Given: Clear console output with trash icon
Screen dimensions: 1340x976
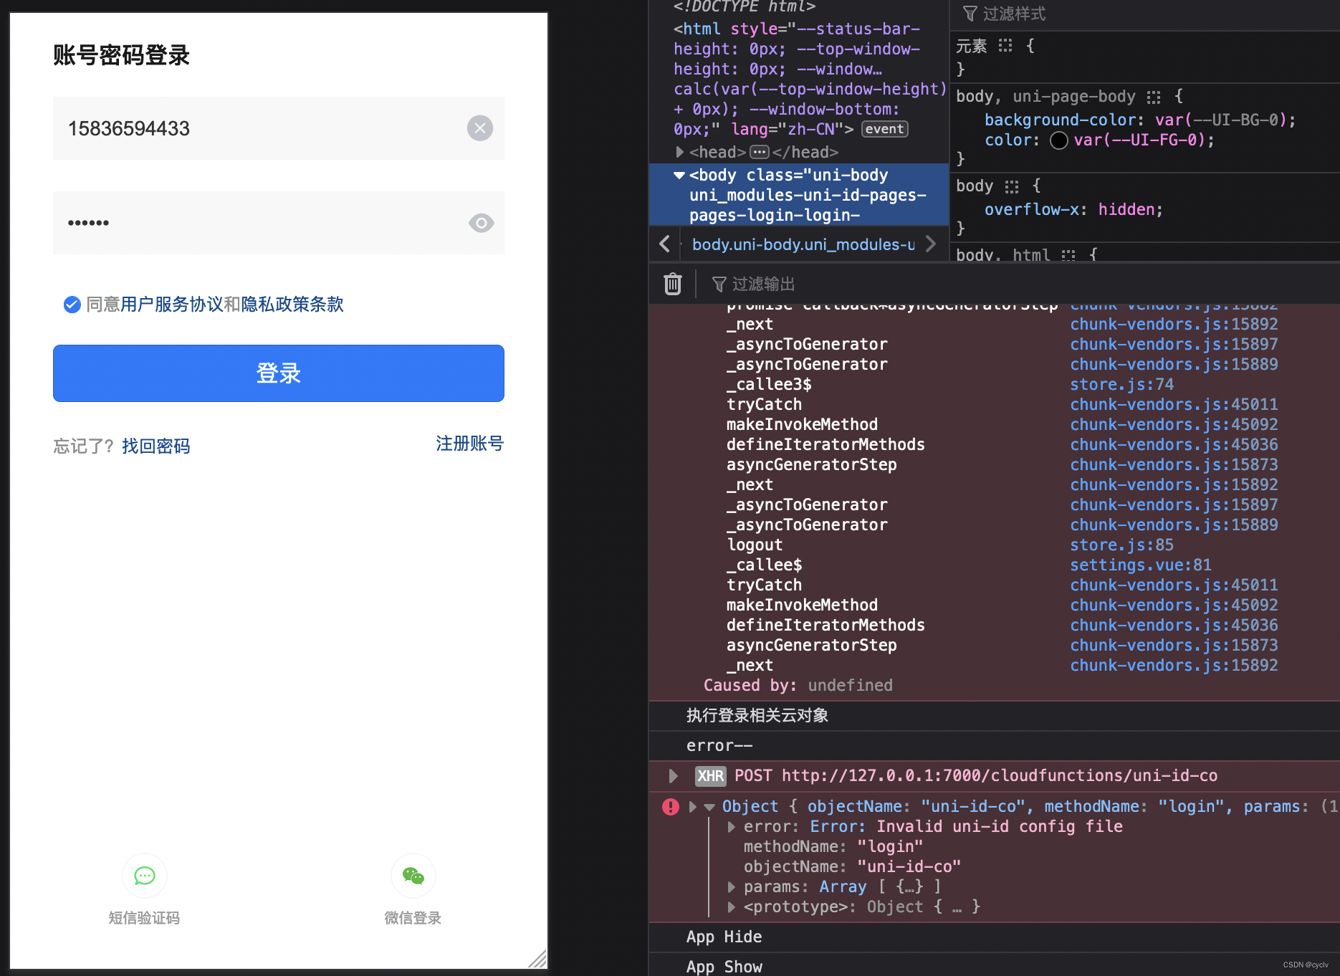Looking at the screenshot, I should click(x=672, y=284).
